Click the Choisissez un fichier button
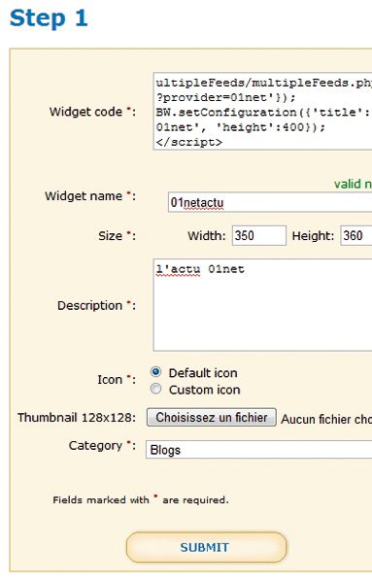The width and height of the screenshot is (372, 583). pyautogui.click(x=212, y=417)
